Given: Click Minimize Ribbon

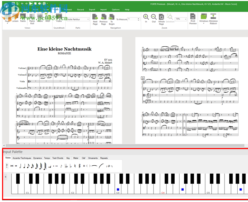Looking at the screenshot, I should pyautogui.click(x=213, y=19).
